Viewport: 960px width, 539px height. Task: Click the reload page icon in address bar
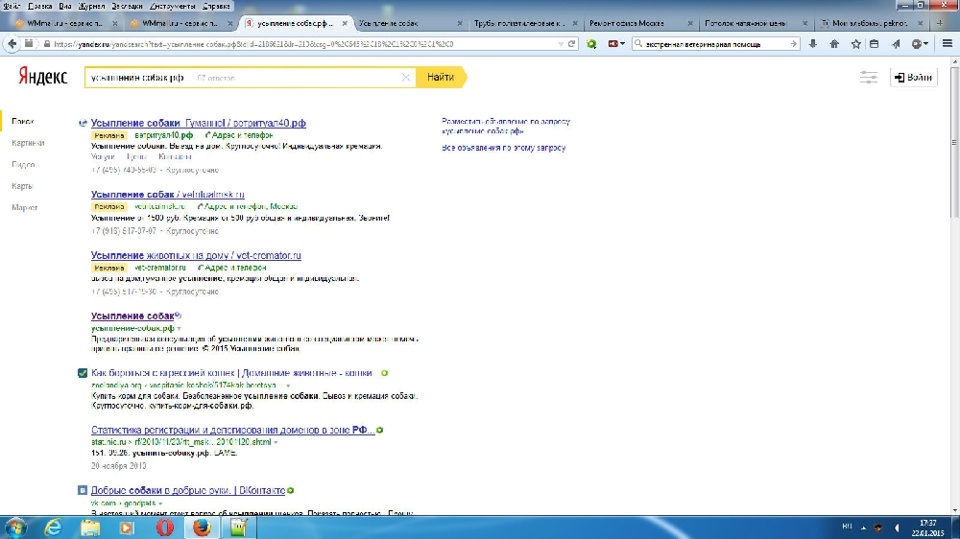pos(572,44)
